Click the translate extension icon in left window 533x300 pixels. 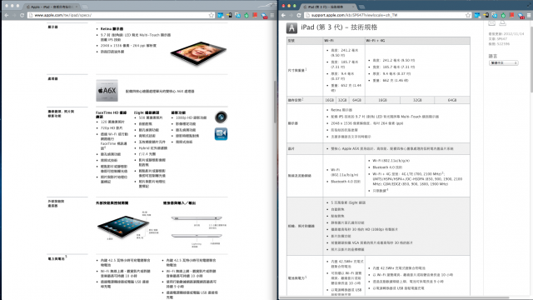(237, 15)
